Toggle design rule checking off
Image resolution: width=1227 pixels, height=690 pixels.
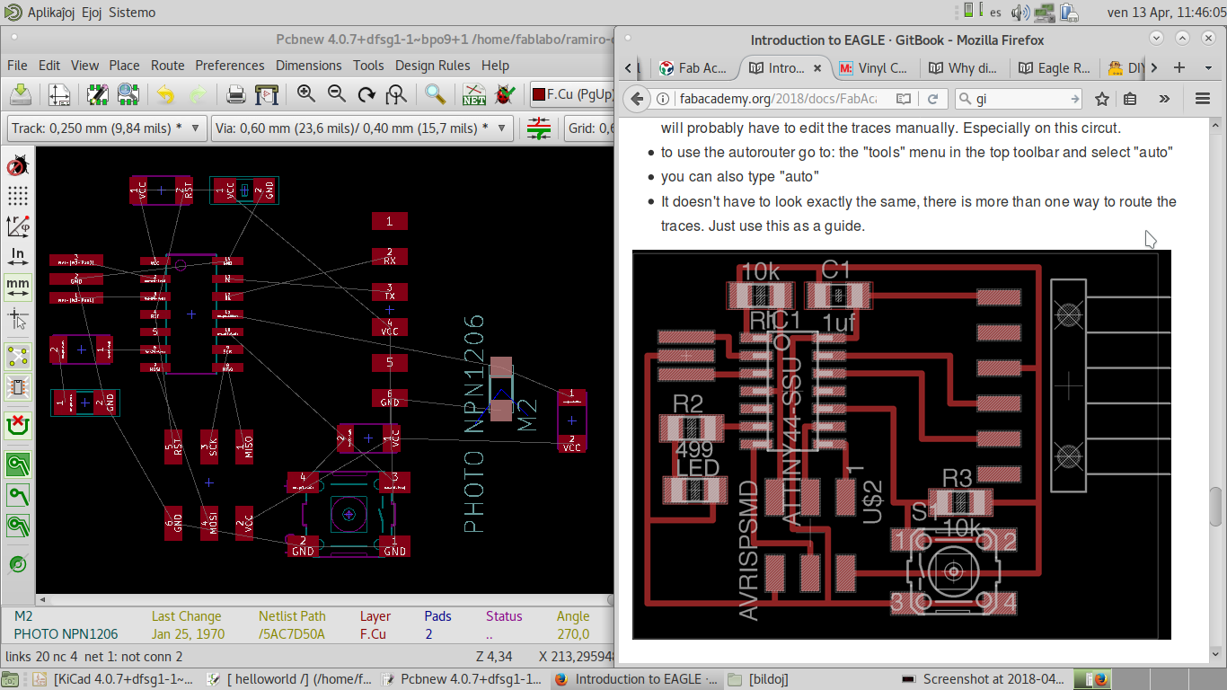[x=17, y=166]
